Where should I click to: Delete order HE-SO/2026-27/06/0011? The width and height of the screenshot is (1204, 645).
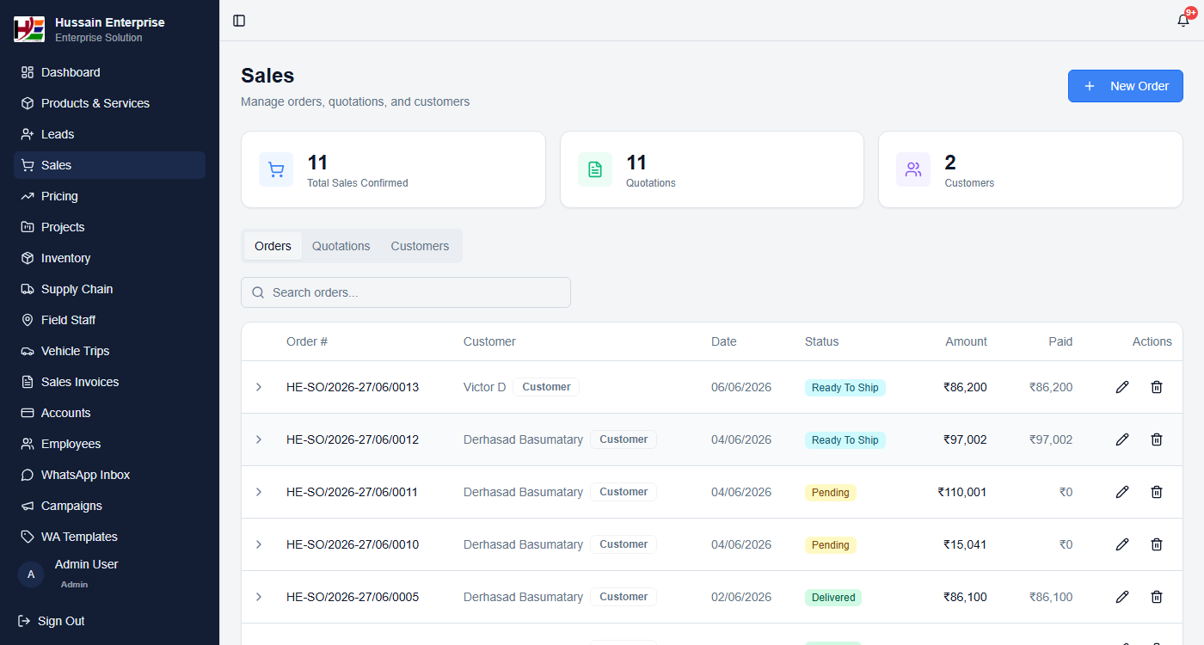[x=1157, y=492]
